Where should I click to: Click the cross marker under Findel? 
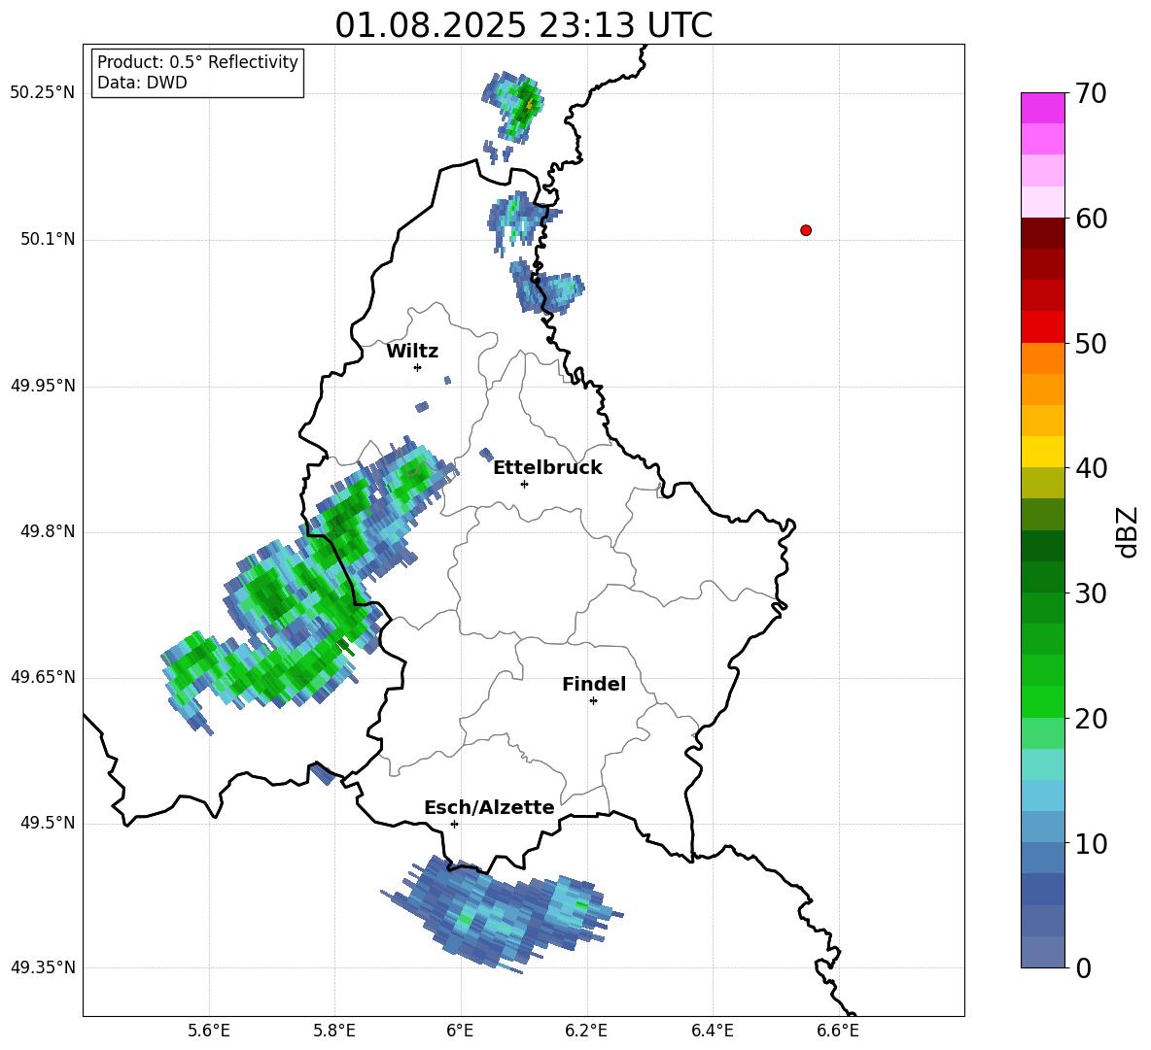click(x=593, y=701)
